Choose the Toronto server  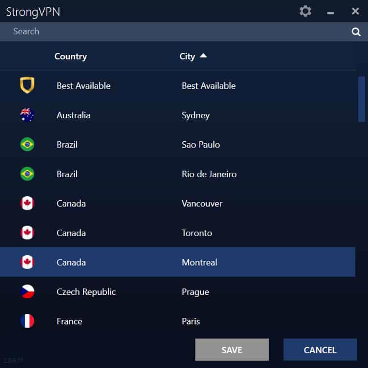point(197,233)
